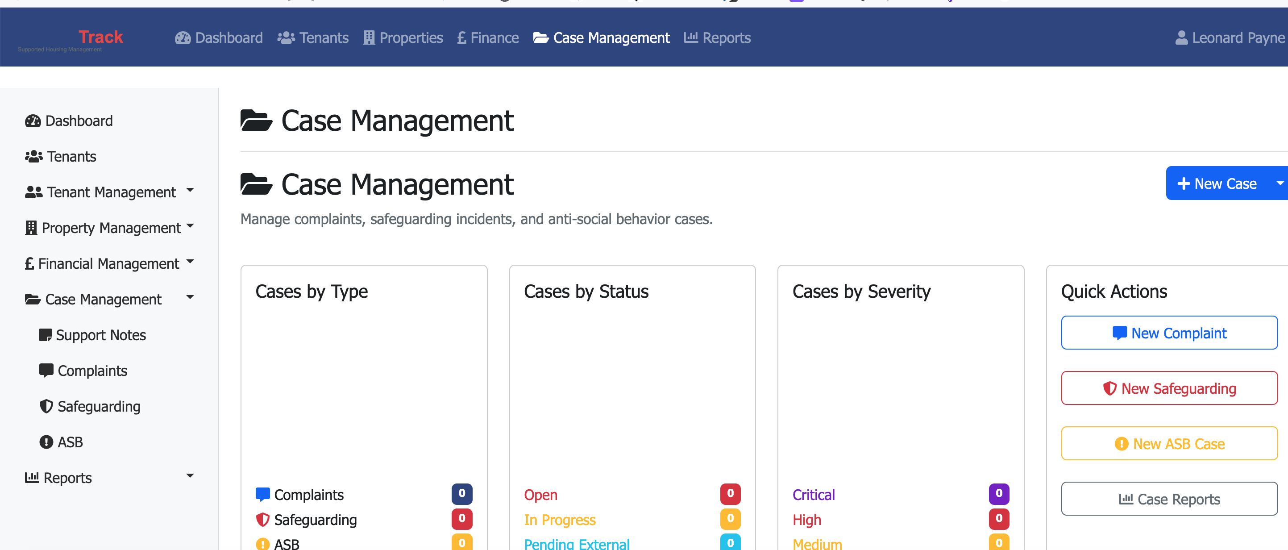Expand the Tenant Management section
The height and width of the screenshot is (550, 1288).
pos(190,191)
